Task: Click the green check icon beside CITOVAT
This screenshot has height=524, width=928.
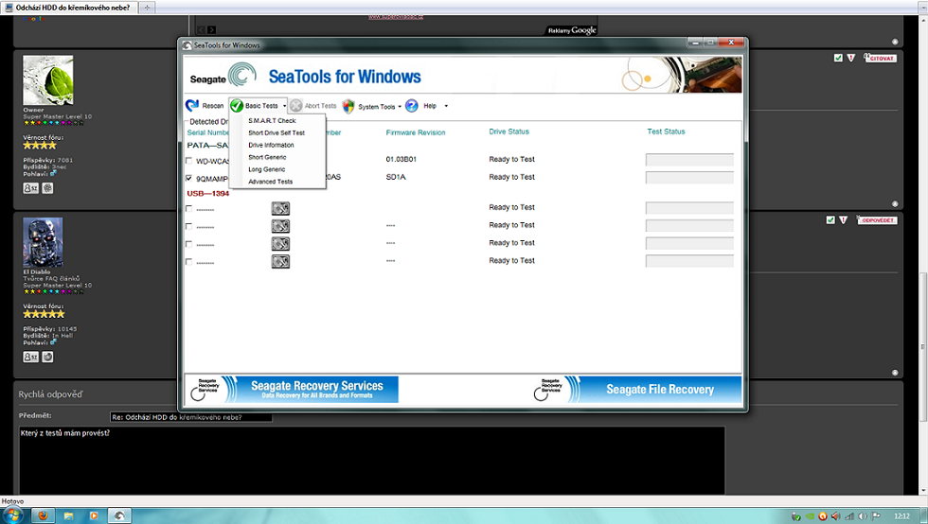Action: (x=838, y=58)
